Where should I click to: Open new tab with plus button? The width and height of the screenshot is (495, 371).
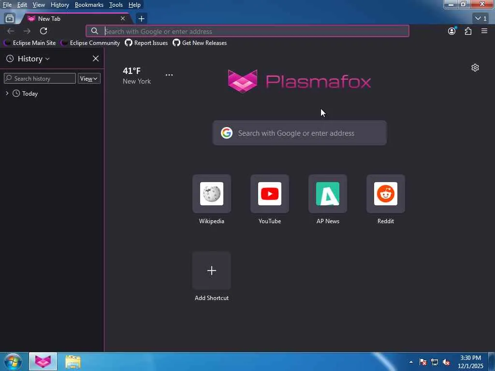click(x=142, y=19)
